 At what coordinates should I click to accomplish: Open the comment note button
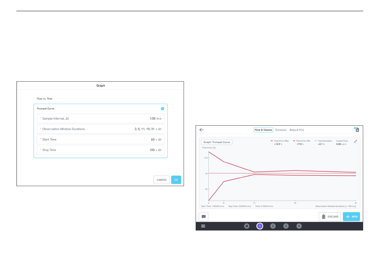[x=204, y=217]
